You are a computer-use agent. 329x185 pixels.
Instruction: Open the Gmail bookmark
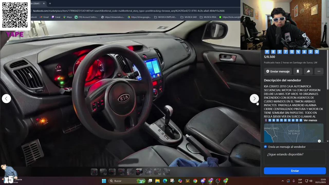[x=44, y=17]
